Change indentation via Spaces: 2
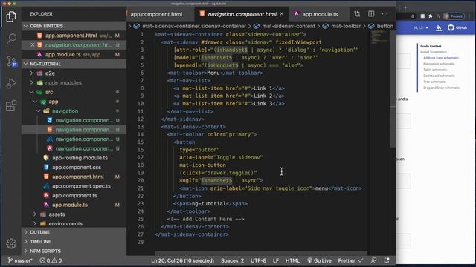476x267 pixels. 232,260
